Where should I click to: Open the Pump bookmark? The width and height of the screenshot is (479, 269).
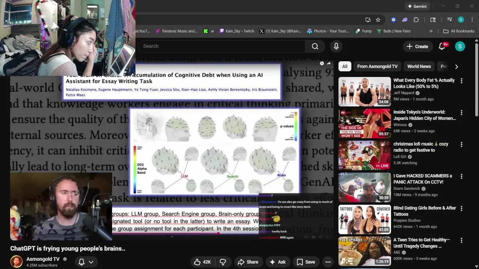pyautogui.click(x=363, y=31)
